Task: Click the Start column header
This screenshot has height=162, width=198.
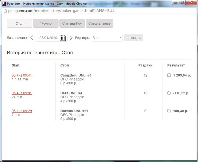Action: click(x=16, y=65)
